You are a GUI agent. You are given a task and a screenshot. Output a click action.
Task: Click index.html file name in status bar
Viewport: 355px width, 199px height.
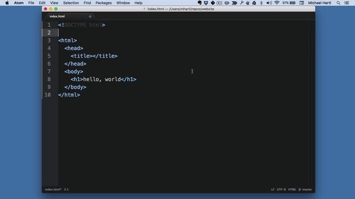[53, 190]
